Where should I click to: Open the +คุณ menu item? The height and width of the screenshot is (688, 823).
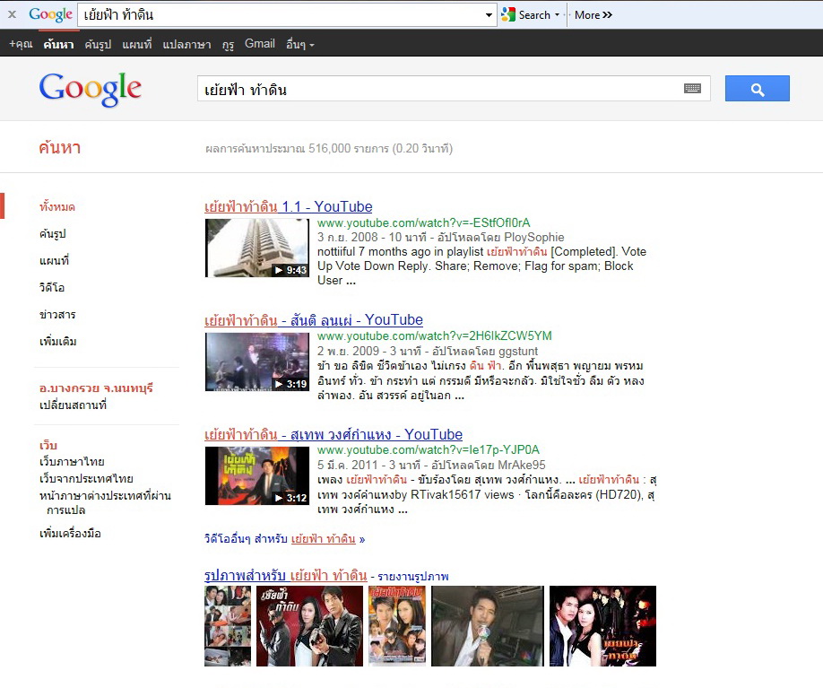pos(21,44)
